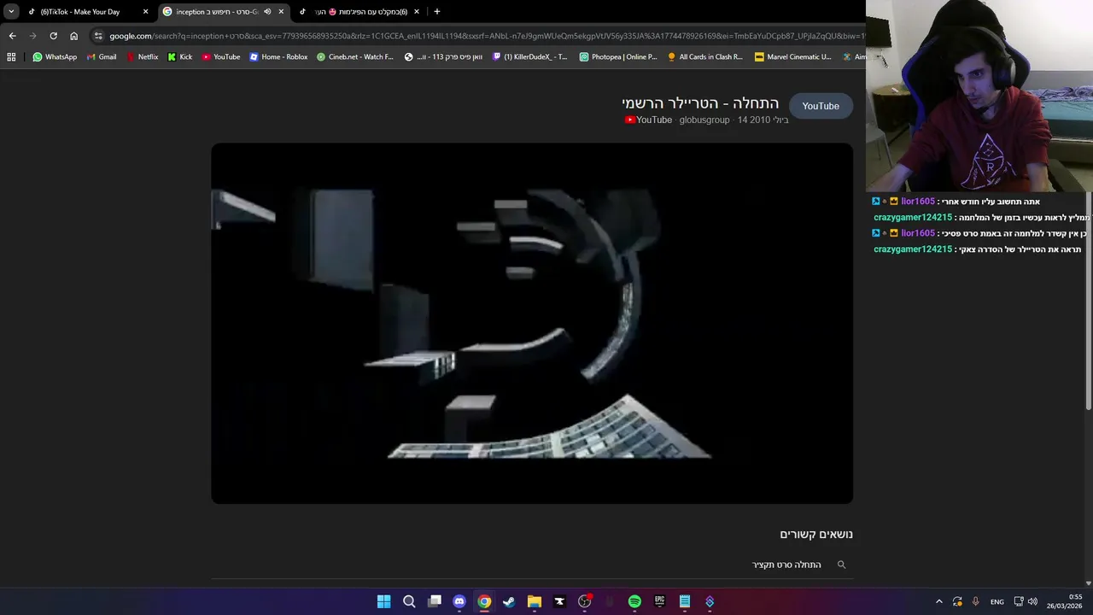Mute audio on the inception tab
This screenshot has height=615, width=1093.
point(267,12)
